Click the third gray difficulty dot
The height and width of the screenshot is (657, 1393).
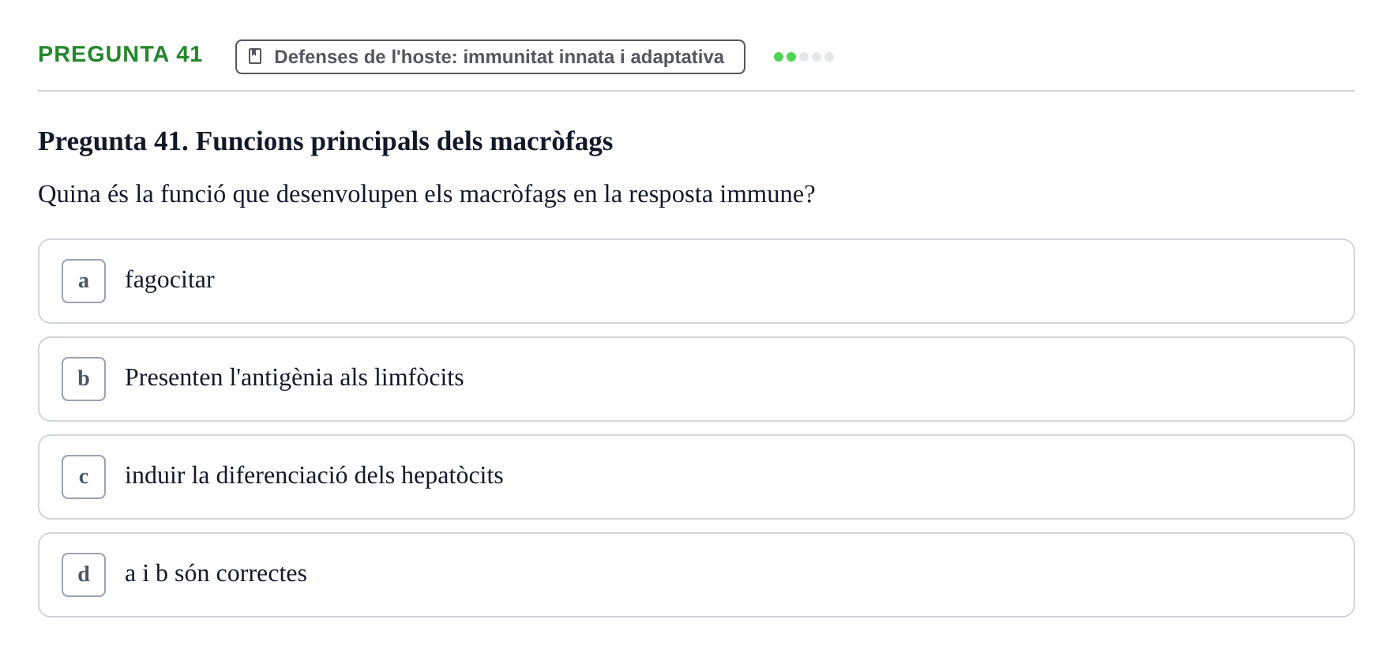(x=804, y=57)
